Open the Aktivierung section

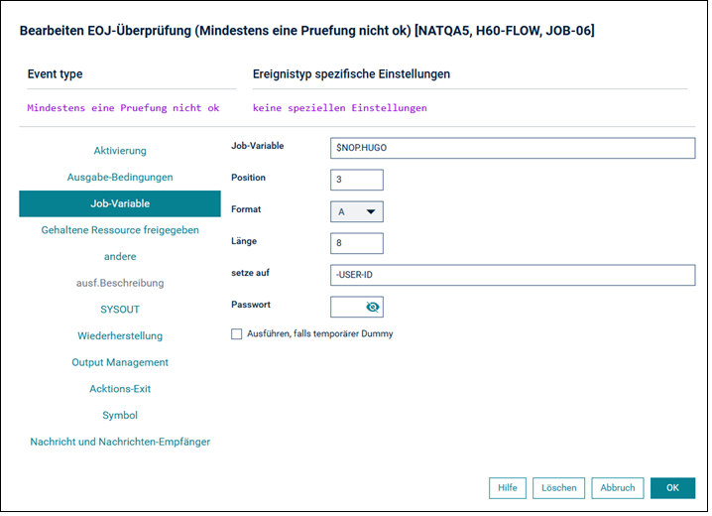[x=120, y=151]
